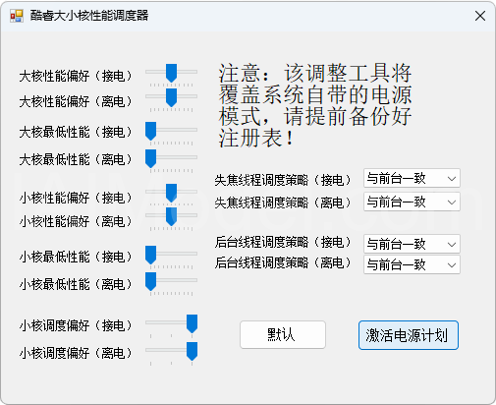Click the 大核性能偏好（接电）slider thumb
The image size is (496, 405).
point(171,73)
